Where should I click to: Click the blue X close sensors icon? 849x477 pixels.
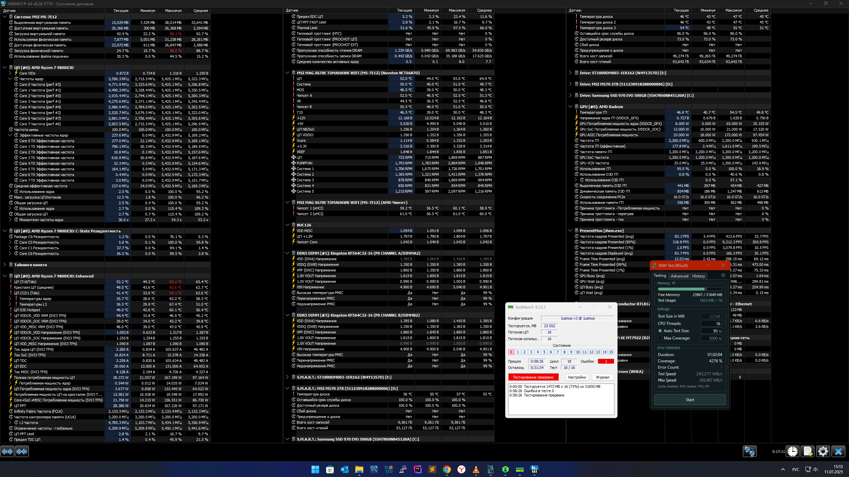(838, 451)
